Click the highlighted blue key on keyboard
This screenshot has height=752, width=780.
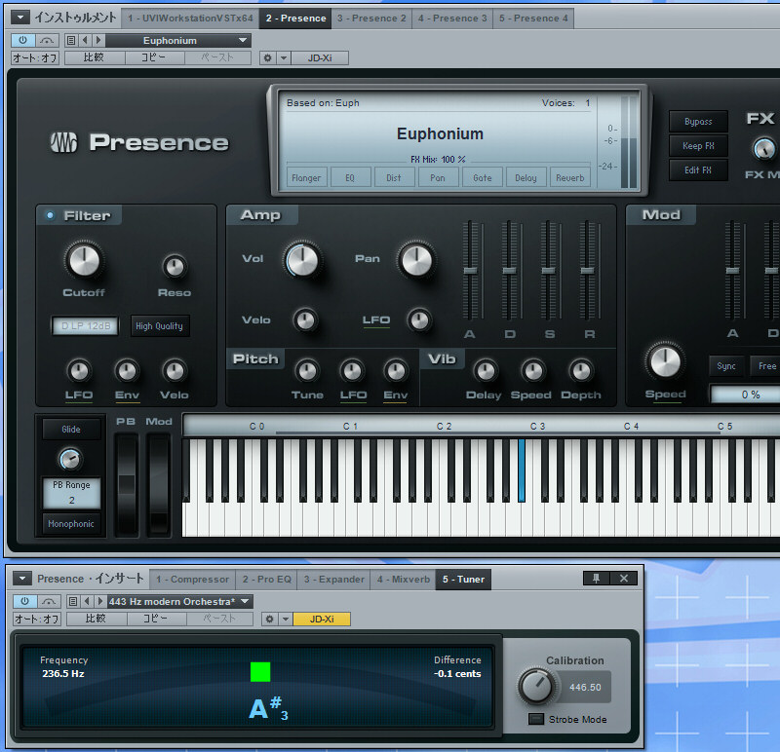[522, 470]
